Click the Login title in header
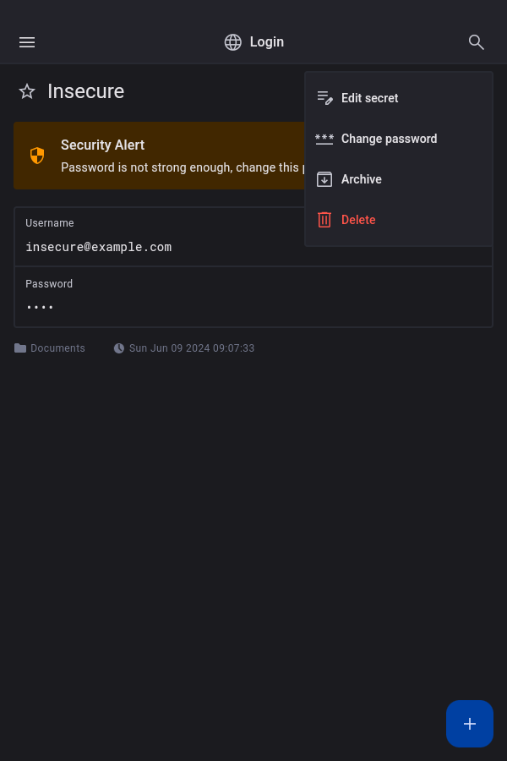The width and height of the screenshot is (507, 761). click(x=267, y=42)
